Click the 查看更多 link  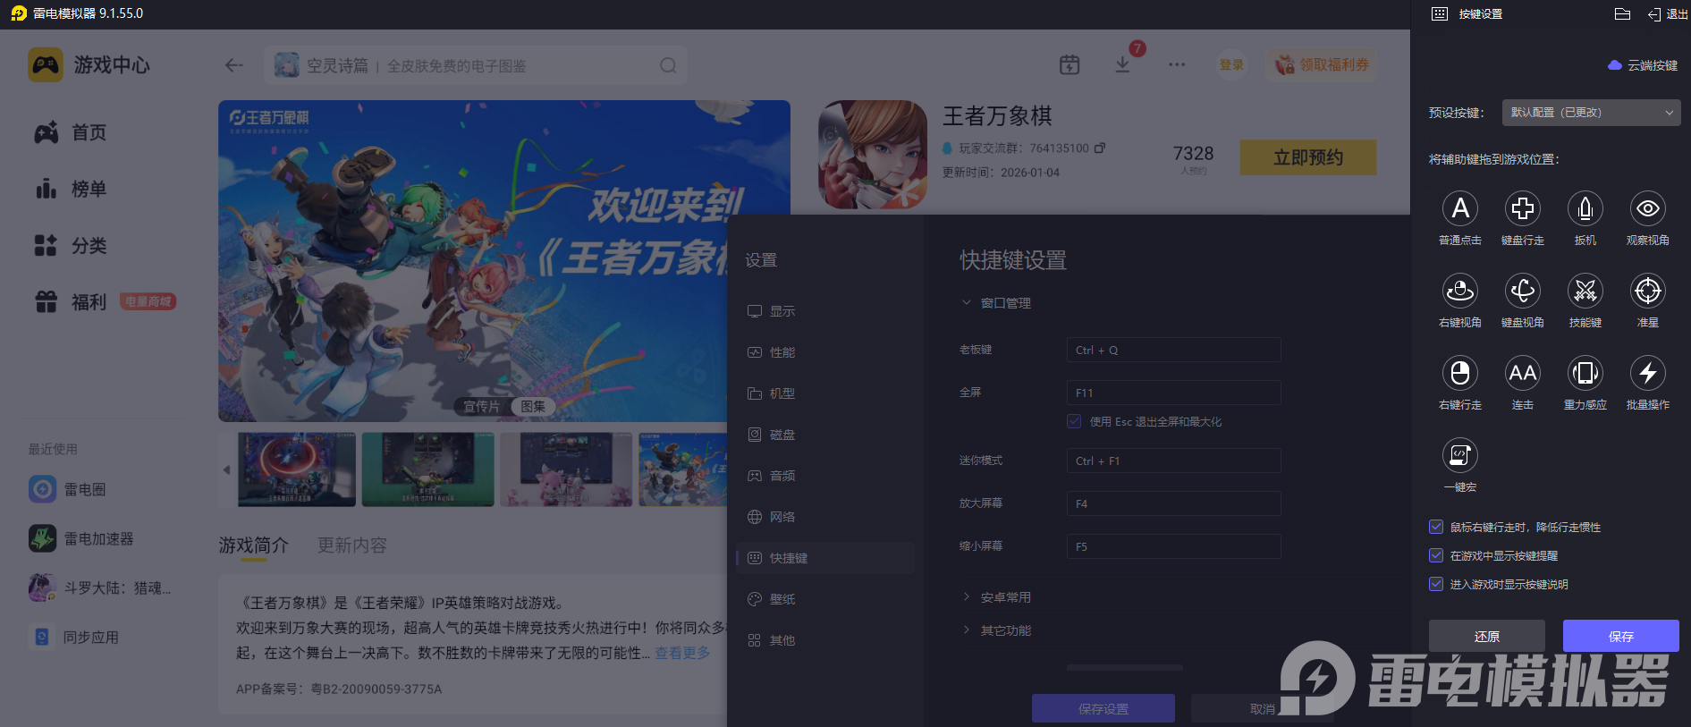(683, 653)
